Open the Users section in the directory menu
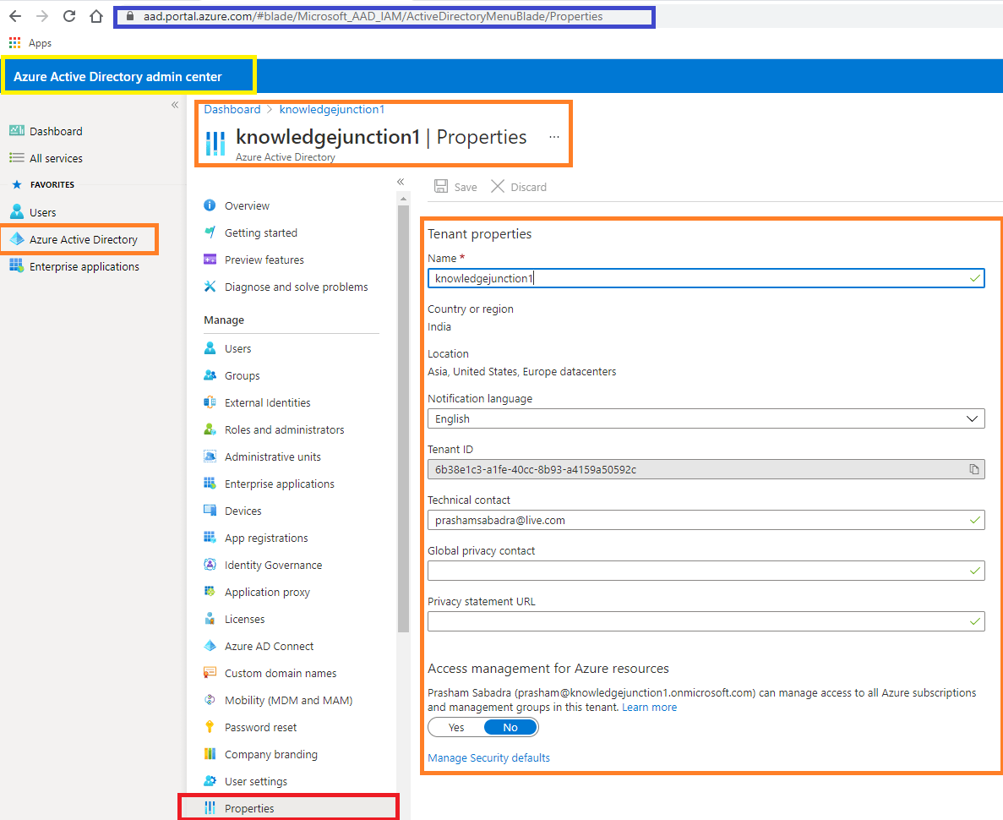The image size is (1003, 820). (x=238, y=348)
